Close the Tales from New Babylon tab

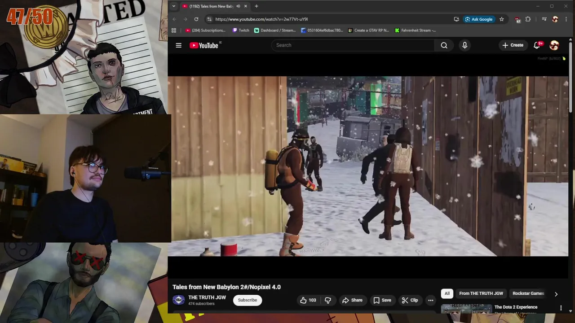(246, 6)
